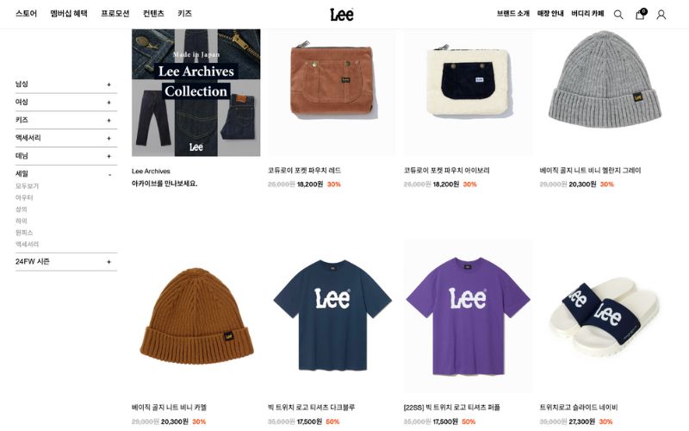Open the 브랜드 소개 link
Viewport: 689px width, 431px height.
point(513,14)
